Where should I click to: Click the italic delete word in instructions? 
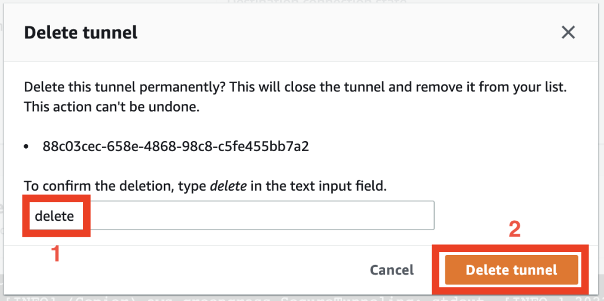click(x=228, y=187)
